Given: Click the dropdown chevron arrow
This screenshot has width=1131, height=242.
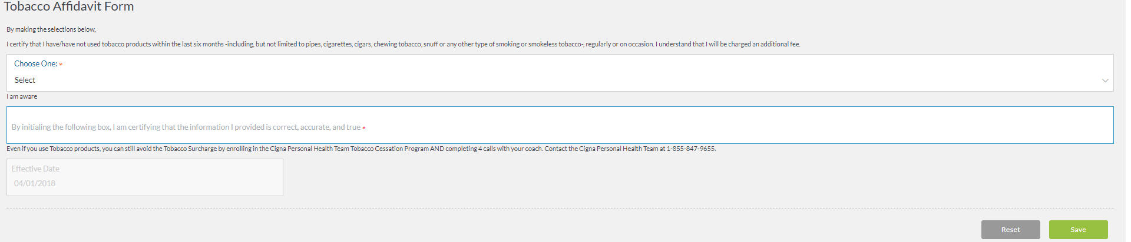Looking at the screenshot, I should click(x=1105, y=80).
